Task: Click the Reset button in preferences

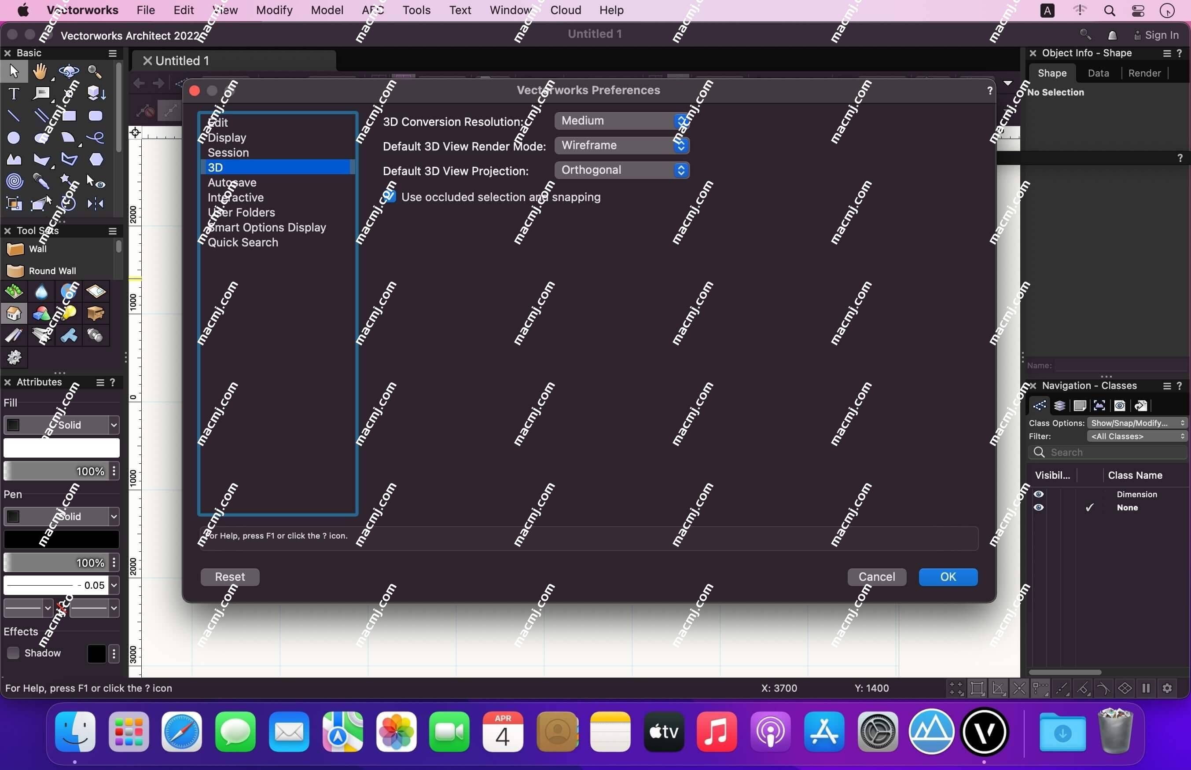Action: coord(230,576)
